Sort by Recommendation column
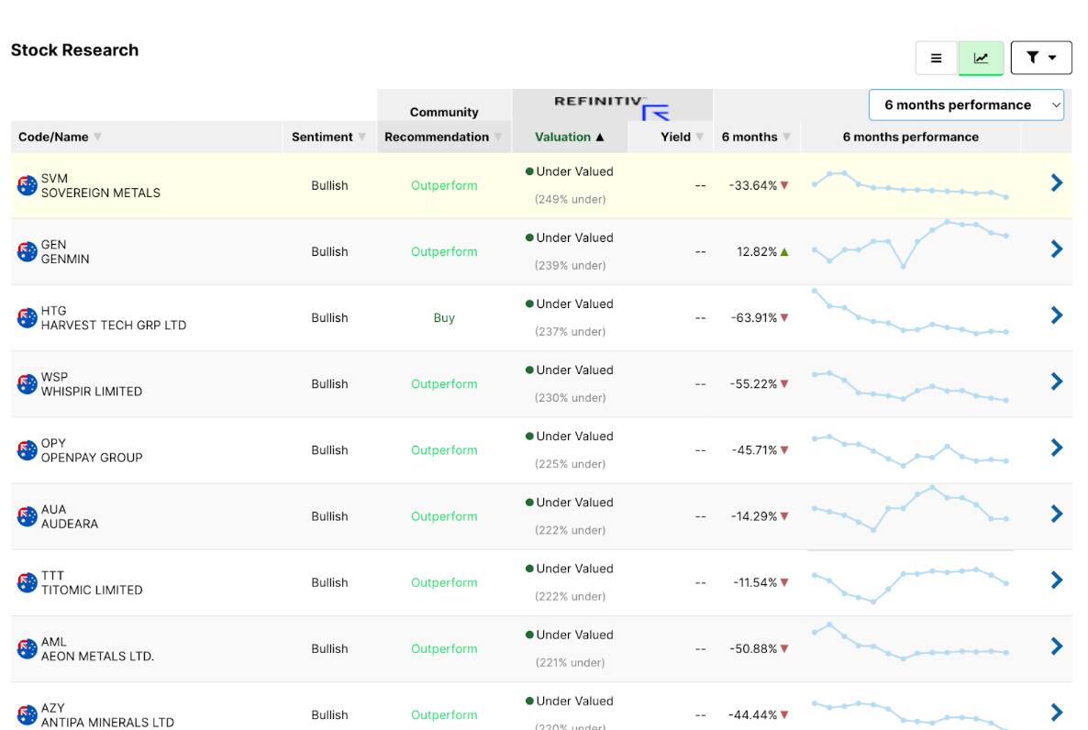The height and width of the screenshot is (730, 1088). tap(443, 137)
